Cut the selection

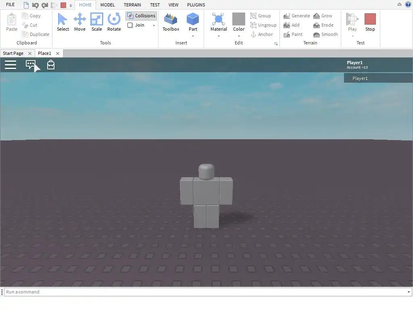[29, 25]
